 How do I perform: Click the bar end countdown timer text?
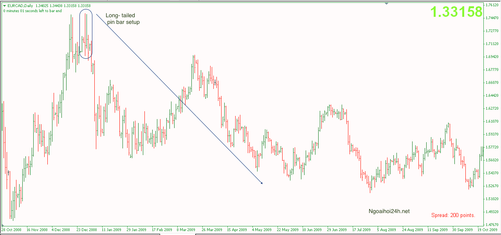pos(32,11)
